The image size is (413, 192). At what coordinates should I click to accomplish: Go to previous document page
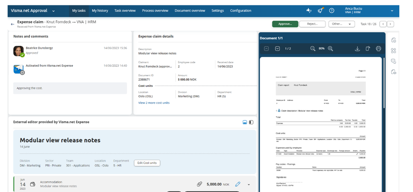coord(266,49)
